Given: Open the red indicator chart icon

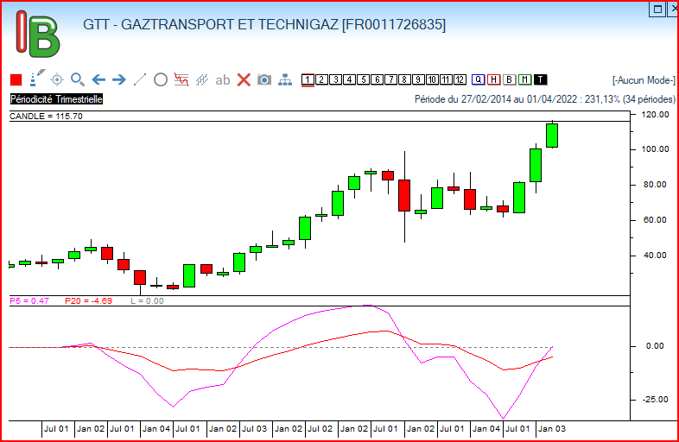Looking at the screenshot, I should click(x=181, y=79).
